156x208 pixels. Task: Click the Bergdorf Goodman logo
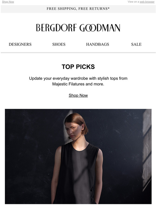(x=78, y=28)
